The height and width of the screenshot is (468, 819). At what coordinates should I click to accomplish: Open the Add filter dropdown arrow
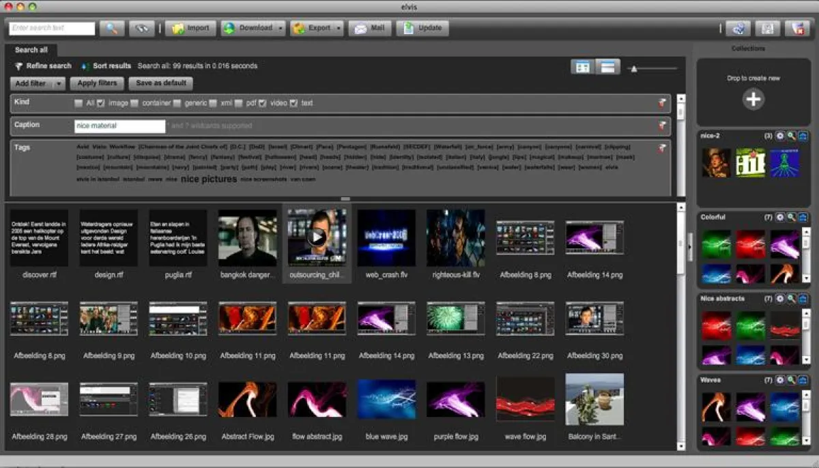(x=59, y=83)
